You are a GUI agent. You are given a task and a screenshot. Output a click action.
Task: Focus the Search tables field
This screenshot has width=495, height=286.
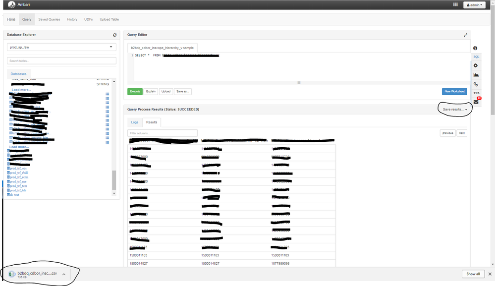(61, 60)
